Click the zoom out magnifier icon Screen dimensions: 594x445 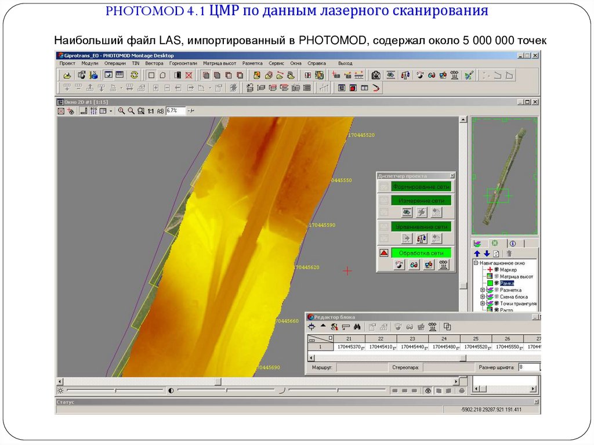(132, 111)
